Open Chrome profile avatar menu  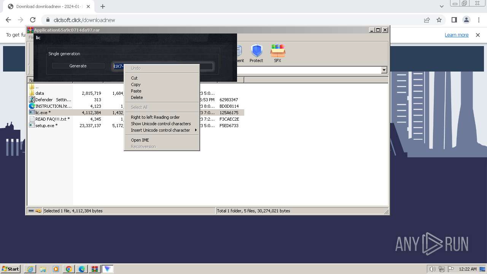tap(466, 20)
